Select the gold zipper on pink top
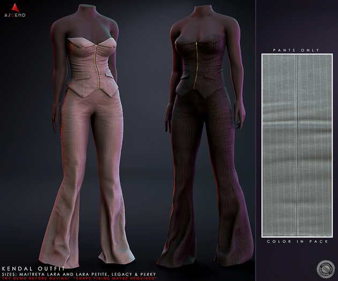This screenshot has height=281, width=338. [x=98, y=67]
